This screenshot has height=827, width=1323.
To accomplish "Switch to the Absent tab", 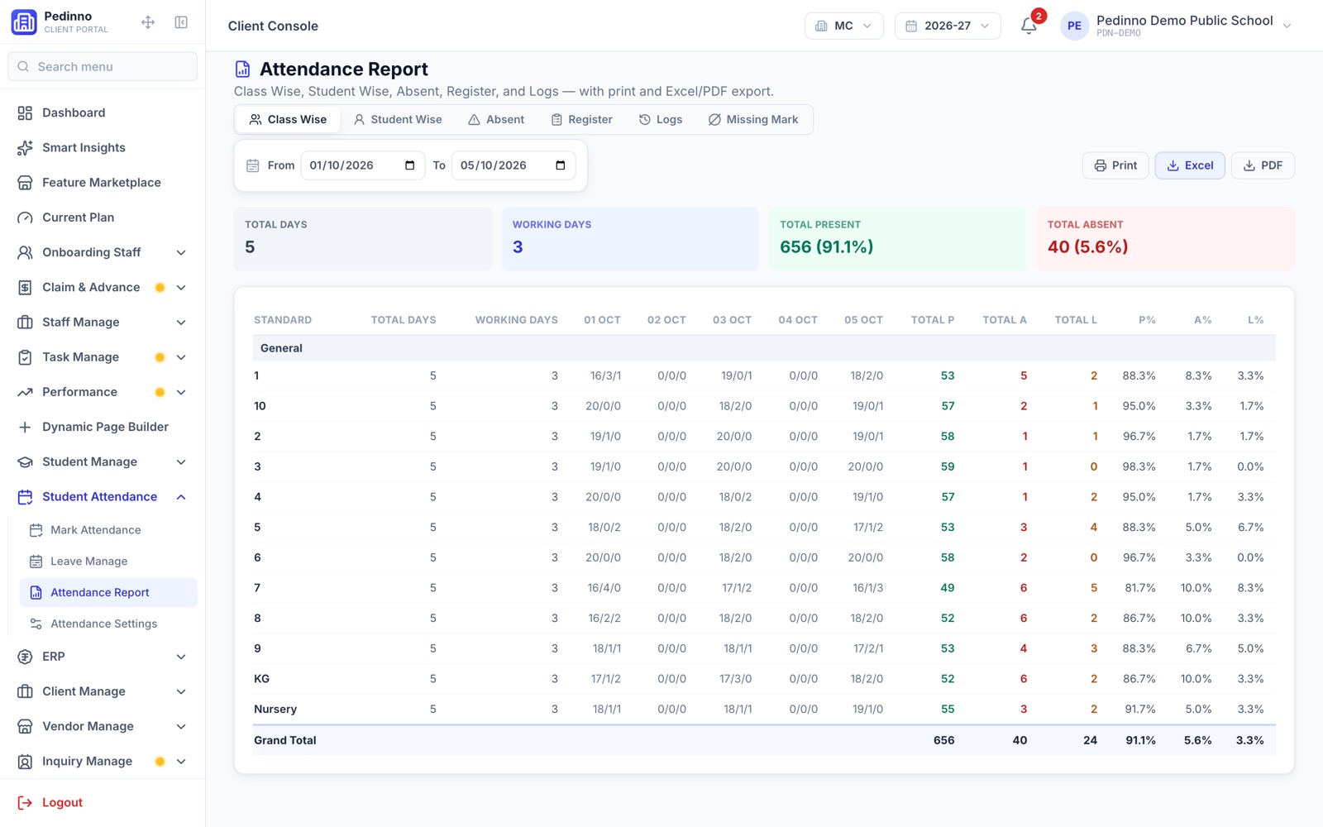I will (496, 119).
